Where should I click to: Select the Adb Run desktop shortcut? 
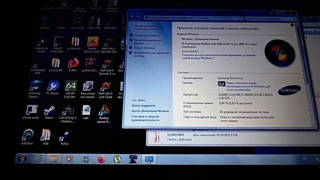coord(27,136)
